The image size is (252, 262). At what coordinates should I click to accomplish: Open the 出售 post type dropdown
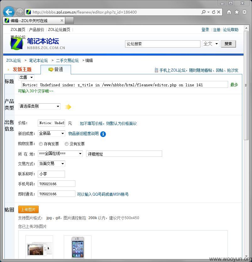click(26, 77)
